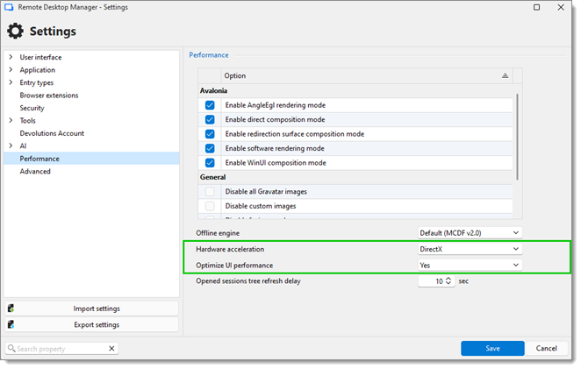Open the Advanced settings page
581x369 pixels.
tap(35, 172)
